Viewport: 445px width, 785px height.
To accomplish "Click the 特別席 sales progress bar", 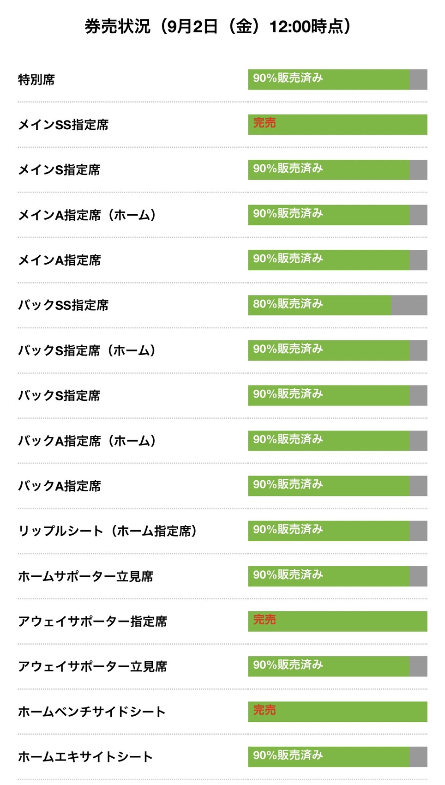I will pos(337,79).
